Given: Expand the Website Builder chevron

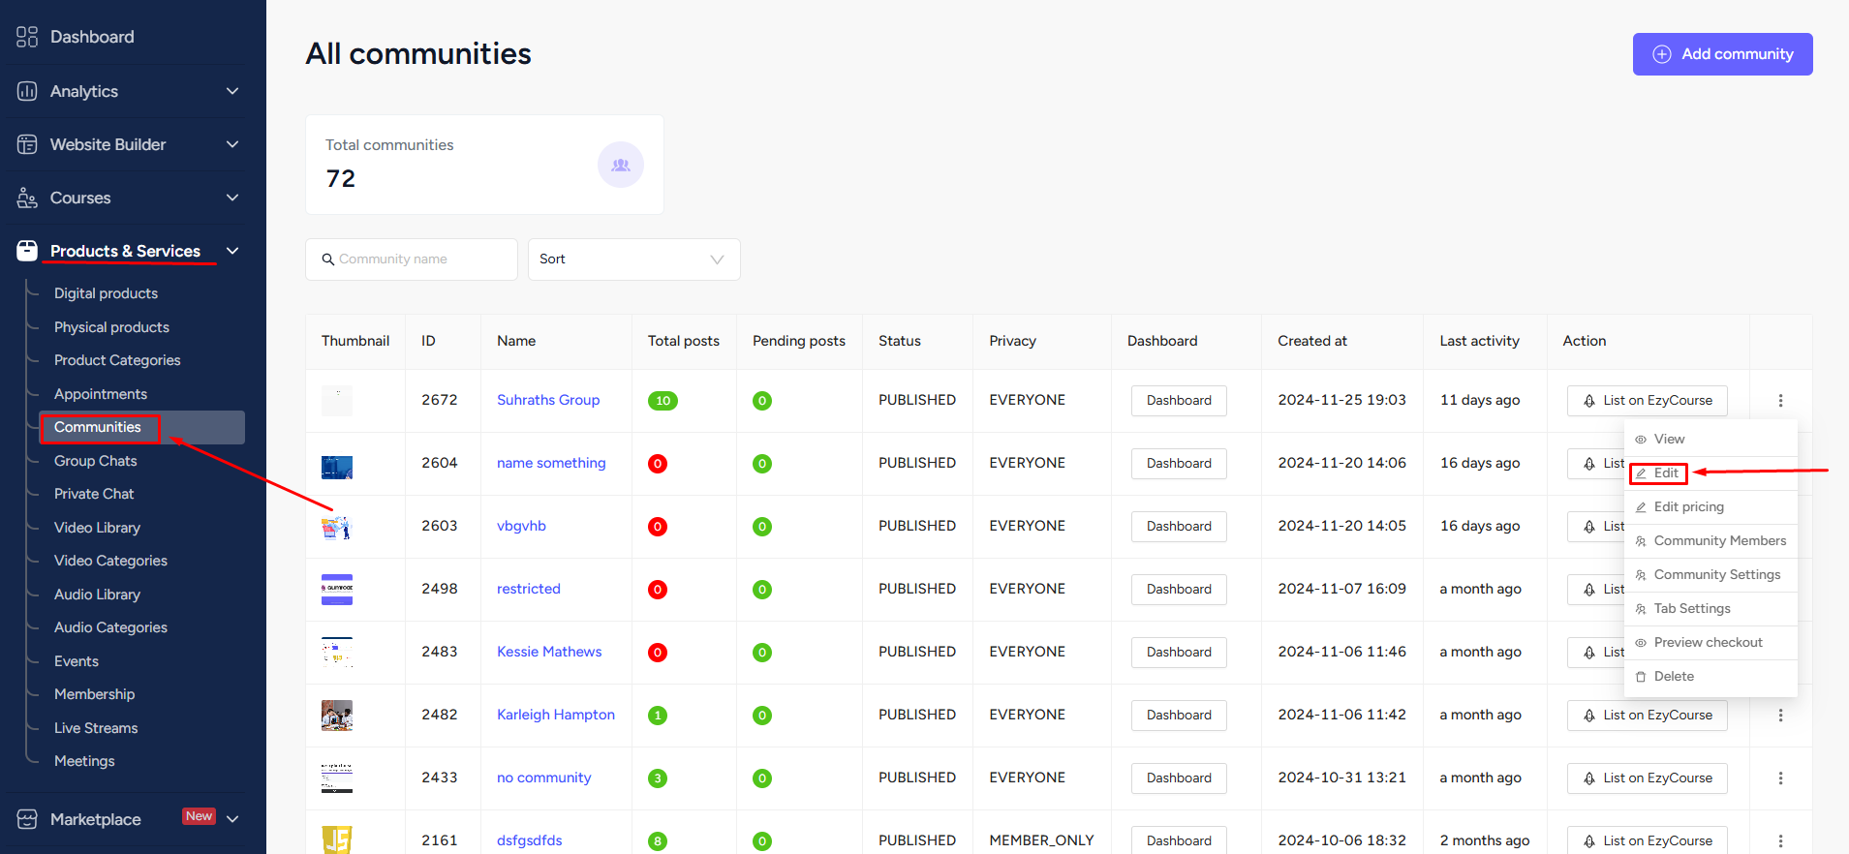Looking at the screenshot, I should pos(232,144).
